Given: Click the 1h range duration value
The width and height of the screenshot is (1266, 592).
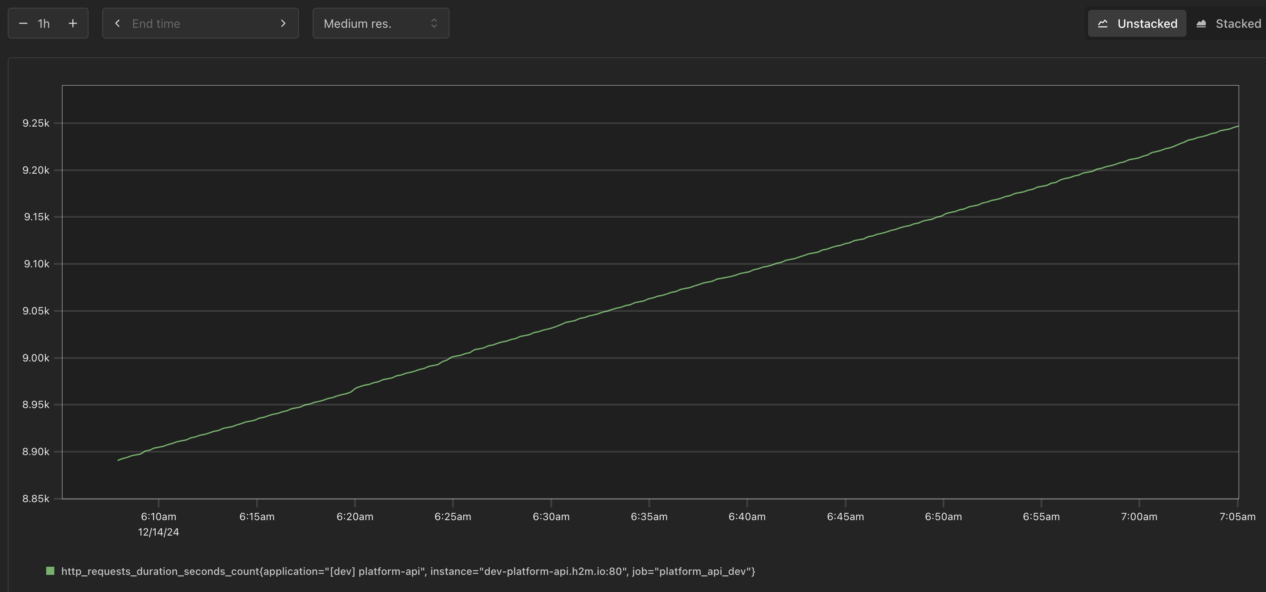Looking at the screenshot, I should (x=44, y=24).
